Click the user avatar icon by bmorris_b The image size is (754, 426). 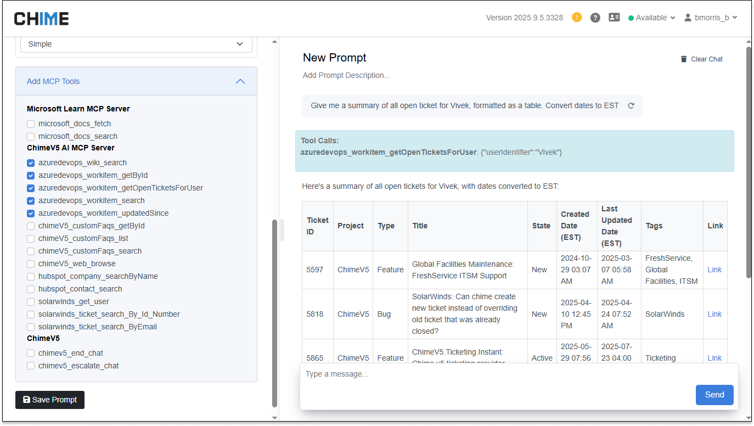688,18
